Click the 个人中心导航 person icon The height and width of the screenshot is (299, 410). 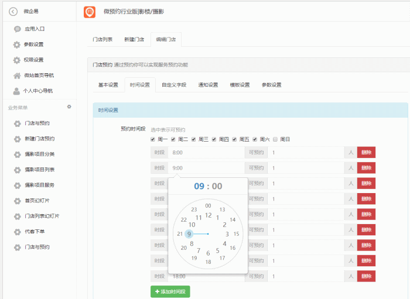tap(17, 91)
